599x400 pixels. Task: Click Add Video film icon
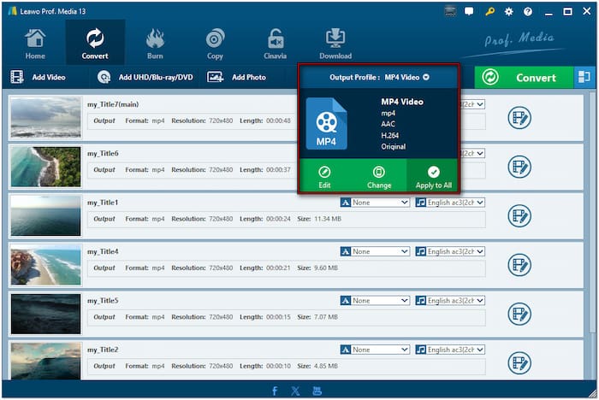(17, 77)
